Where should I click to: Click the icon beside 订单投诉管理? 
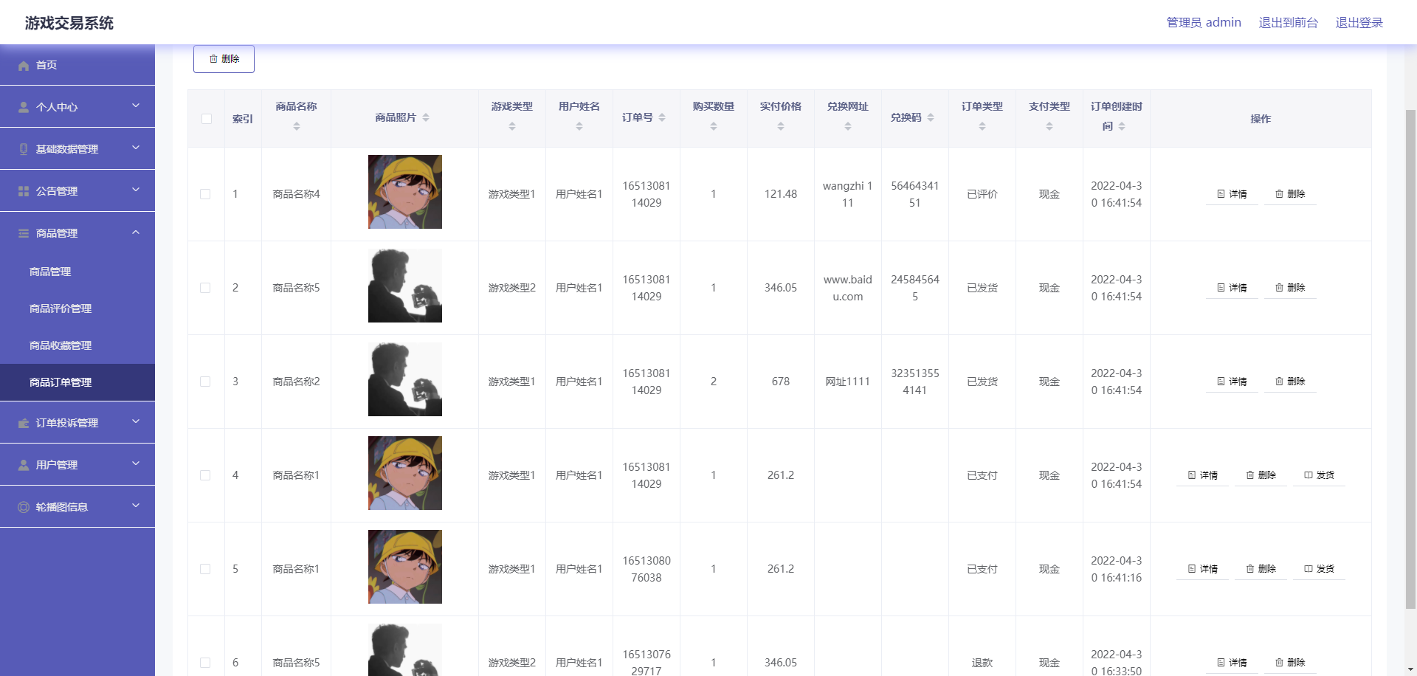[24, 423]
